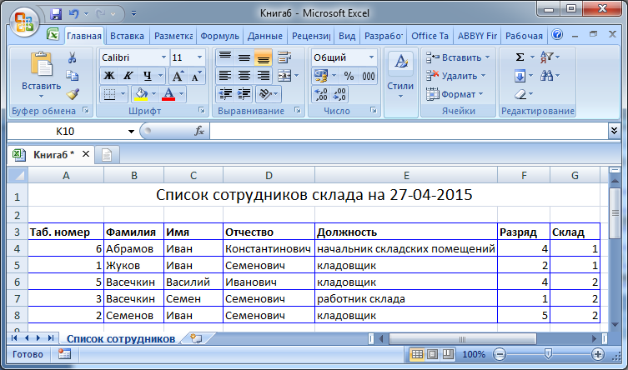Viewport: 628px width, 370px height.
Task: Open Excel Help question mark
Action: click(x=557, y=35)
